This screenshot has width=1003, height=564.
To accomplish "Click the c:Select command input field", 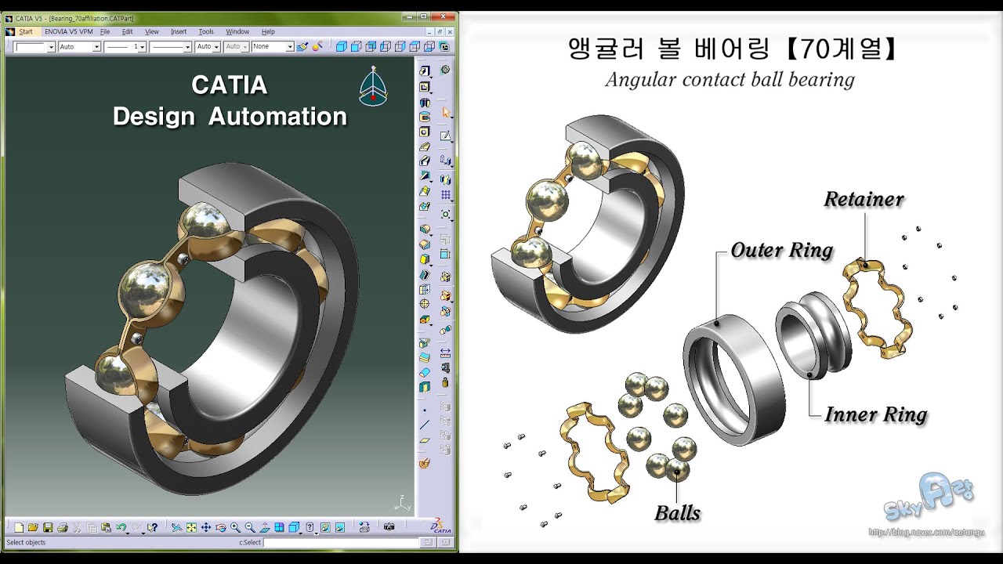I will (x=341, y=542).
